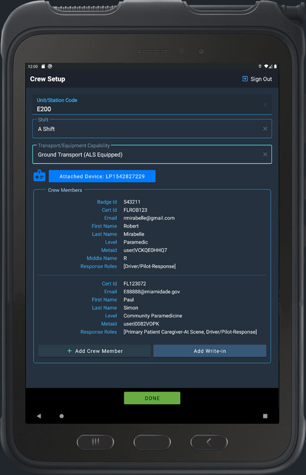Clear the A Shift selection

coord(265,129)
